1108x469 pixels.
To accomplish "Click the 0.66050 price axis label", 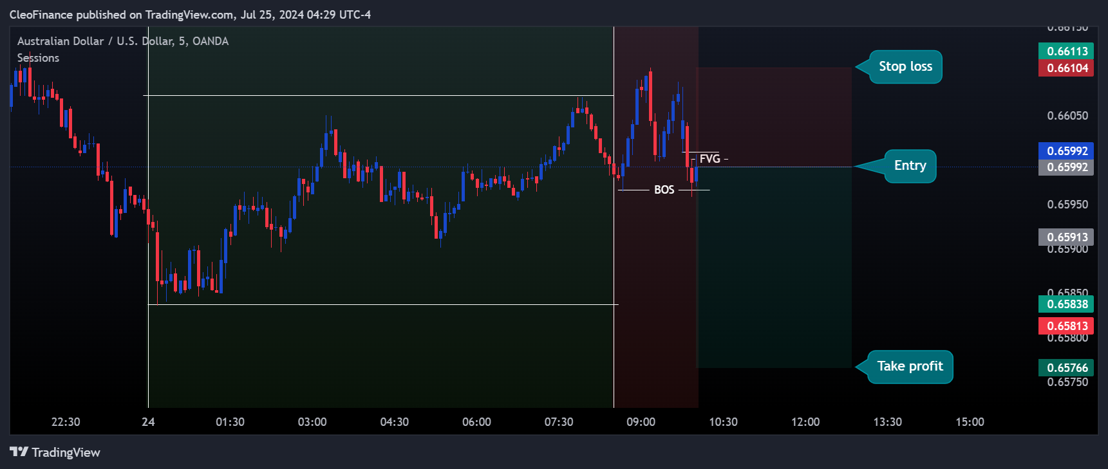I will point(1067,116).
